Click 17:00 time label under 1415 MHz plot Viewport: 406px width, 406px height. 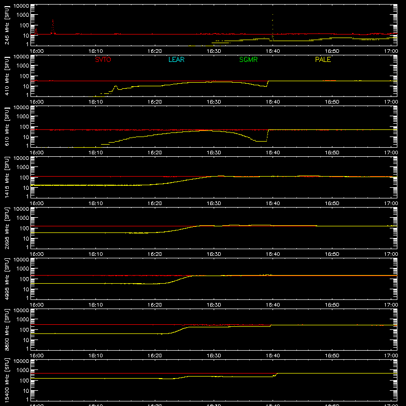pyautogui.click(x=391, y=204)
